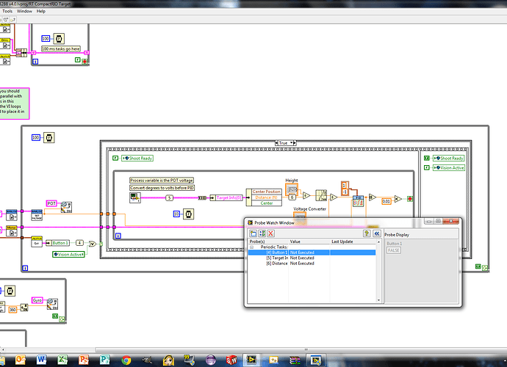Open WinRAR from the taskbar
Image resolution: width=507 pixels, height=367 pixels.
pyautogui.click(x=295, y=360)
